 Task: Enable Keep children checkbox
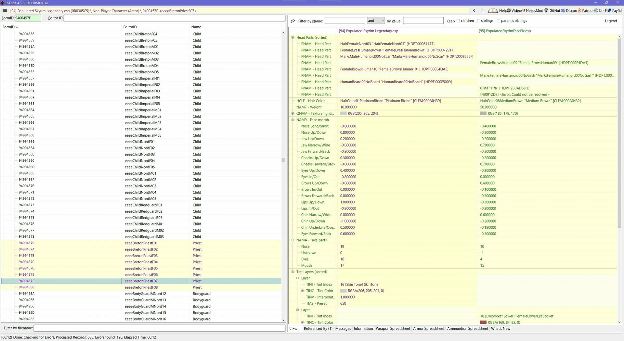pyautogui.click(x=458, y=21)
